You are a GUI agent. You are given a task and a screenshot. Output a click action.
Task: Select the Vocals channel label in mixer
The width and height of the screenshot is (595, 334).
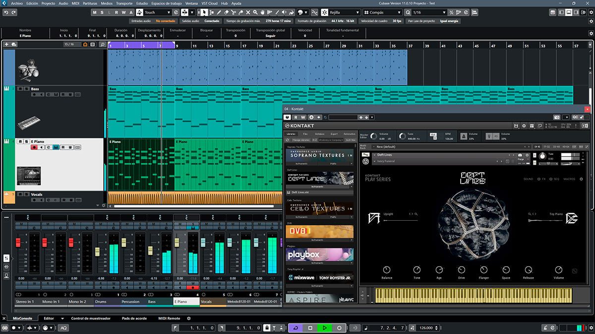(213, 301)
